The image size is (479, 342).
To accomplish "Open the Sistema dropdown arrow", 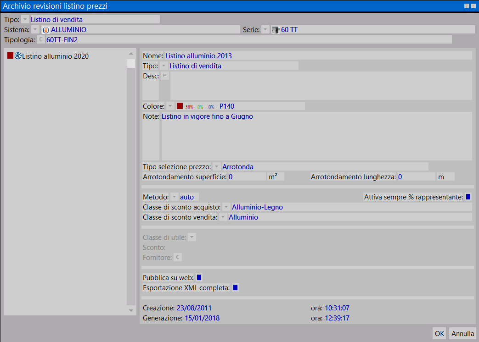I will (x=35, y=29).
